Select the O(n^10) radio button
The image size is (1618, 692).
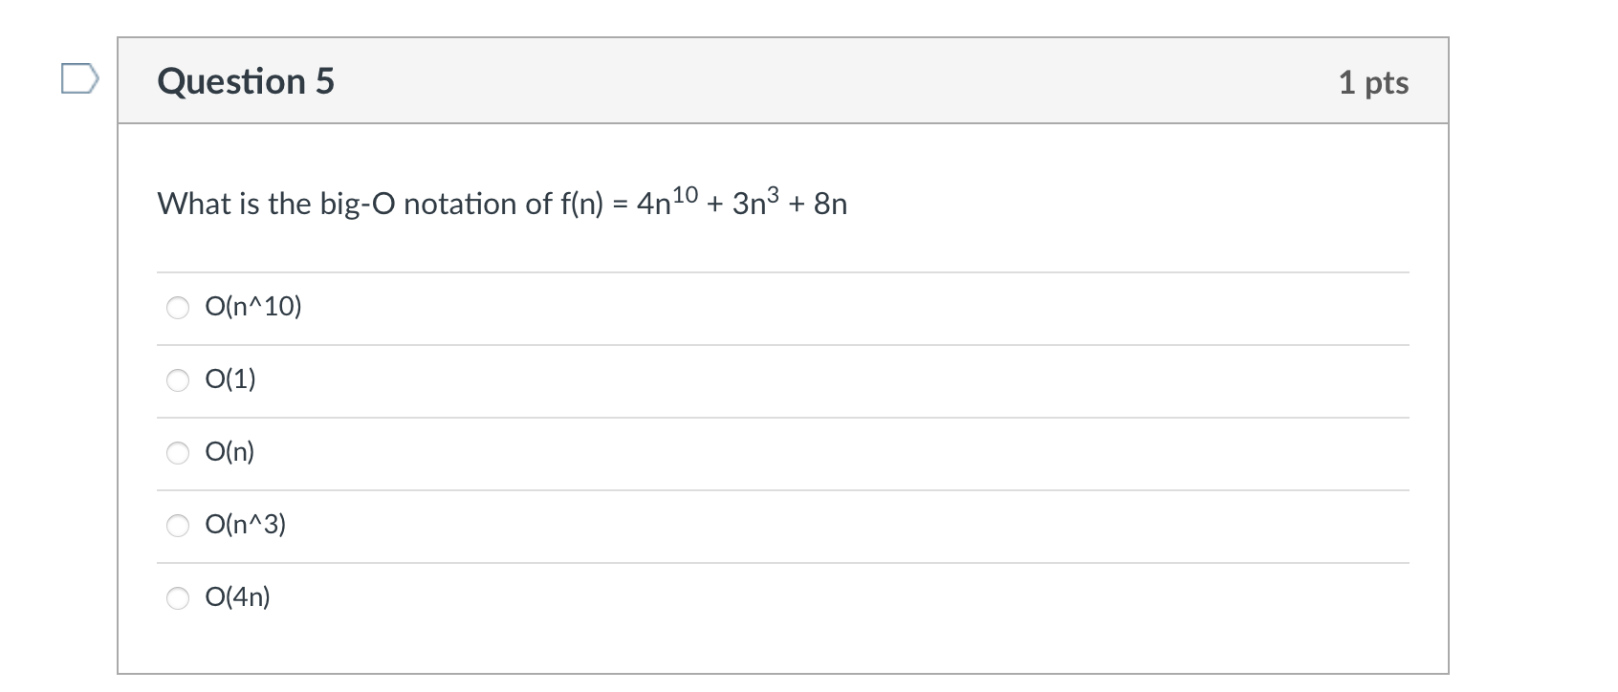[x=178, y=307]
